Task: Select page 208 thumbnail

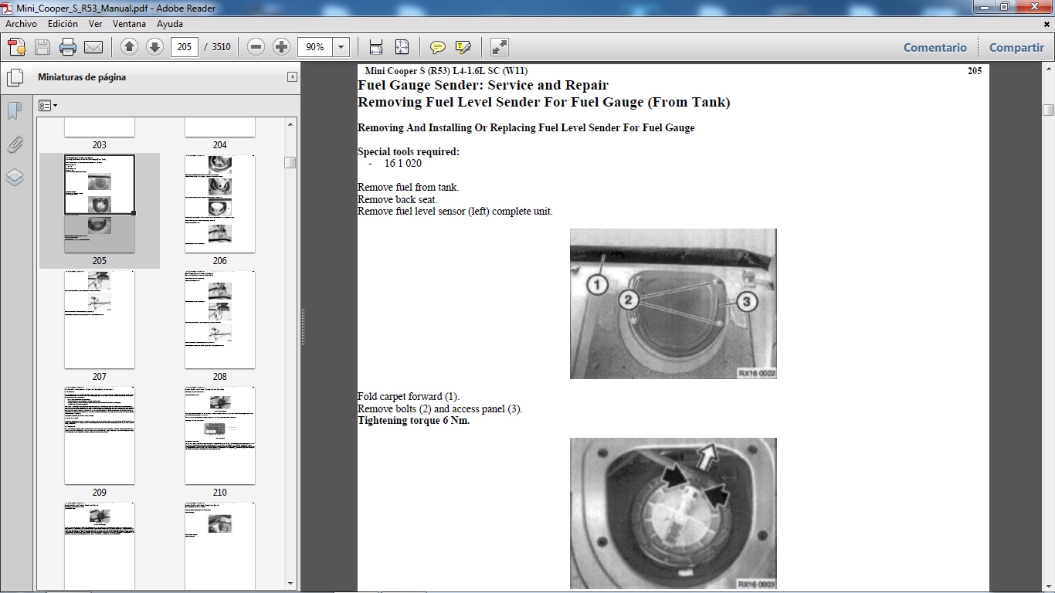Action: click(x=220, y=320)
